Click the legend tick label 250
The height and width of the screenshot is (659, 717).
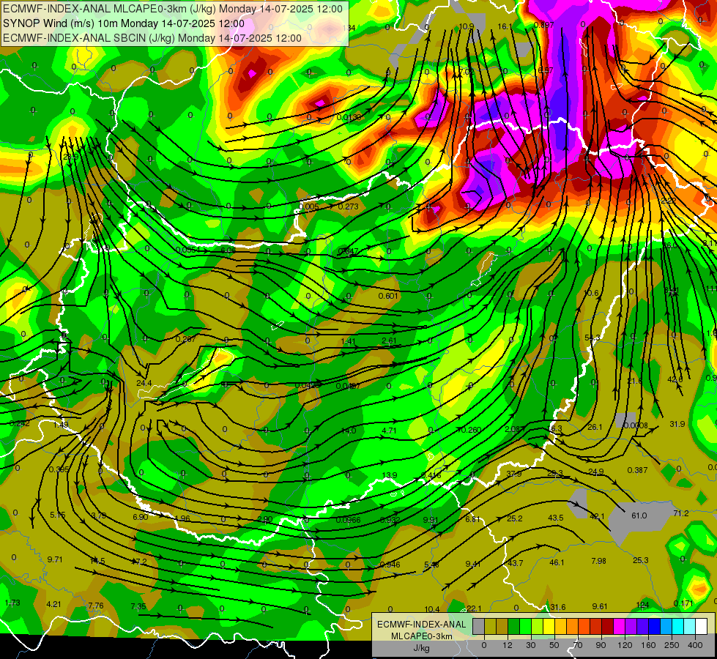[672, 645]
